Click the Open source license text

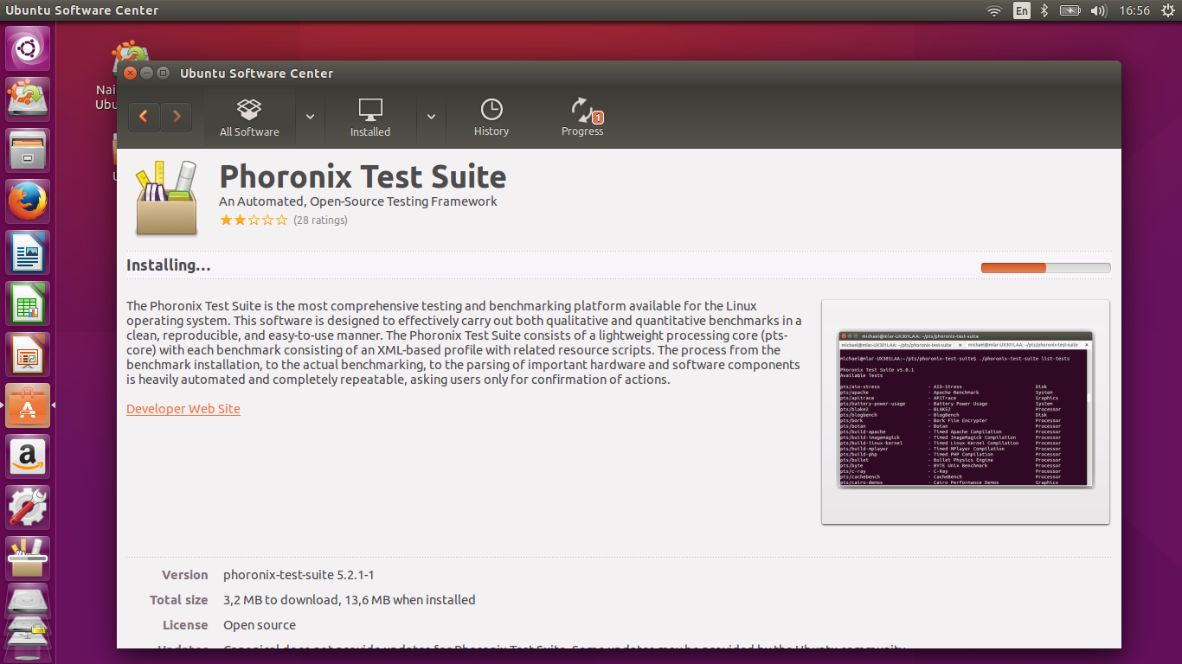coord(260,625)
